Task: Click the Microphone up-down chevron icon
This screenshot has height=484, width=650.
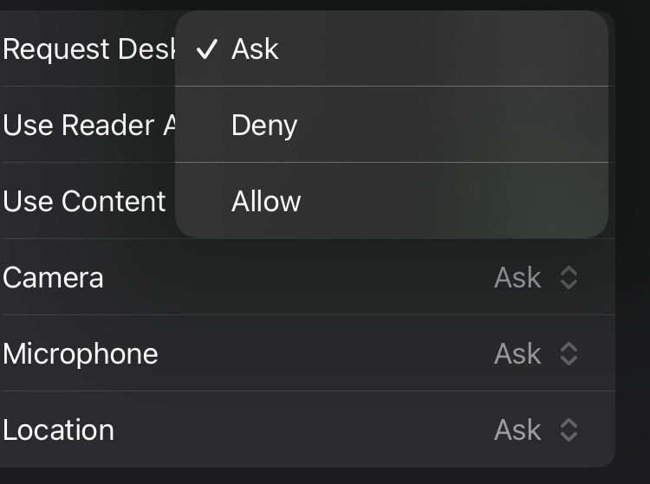Action: click(569, 354)
